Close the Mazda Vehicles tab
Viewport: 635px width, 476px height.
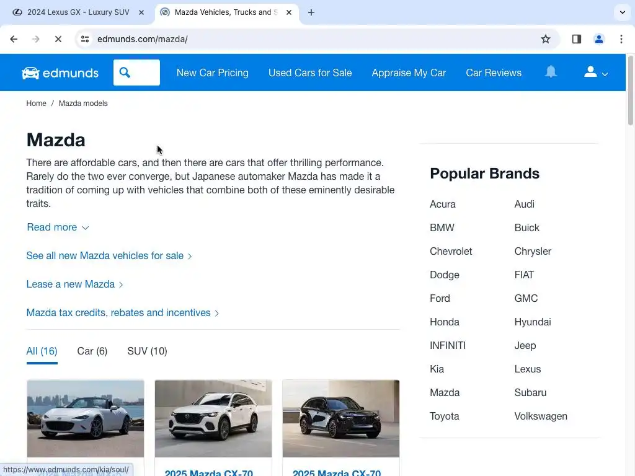(x=289, y=12)
